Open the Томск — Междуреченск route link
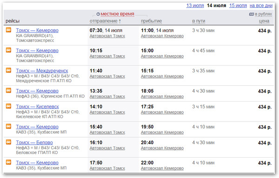Image resolution: width=279 pixels, height=178 pixels. (x=42, y=71)
